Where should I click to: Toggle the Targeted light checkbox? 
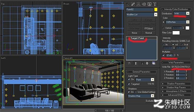129,84
